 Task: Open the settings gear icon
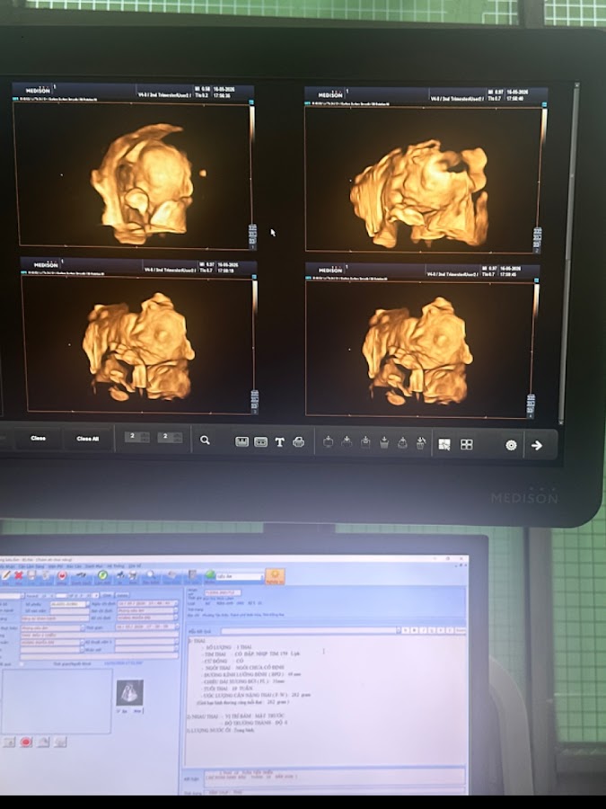511,445
